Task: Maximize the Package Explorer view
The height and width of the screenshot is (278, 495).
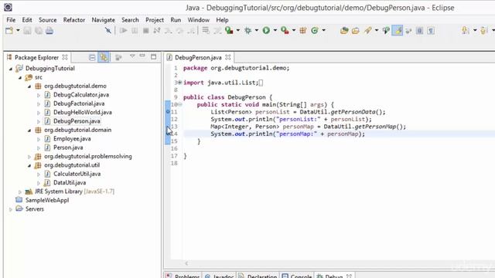Action: [153, 56]
